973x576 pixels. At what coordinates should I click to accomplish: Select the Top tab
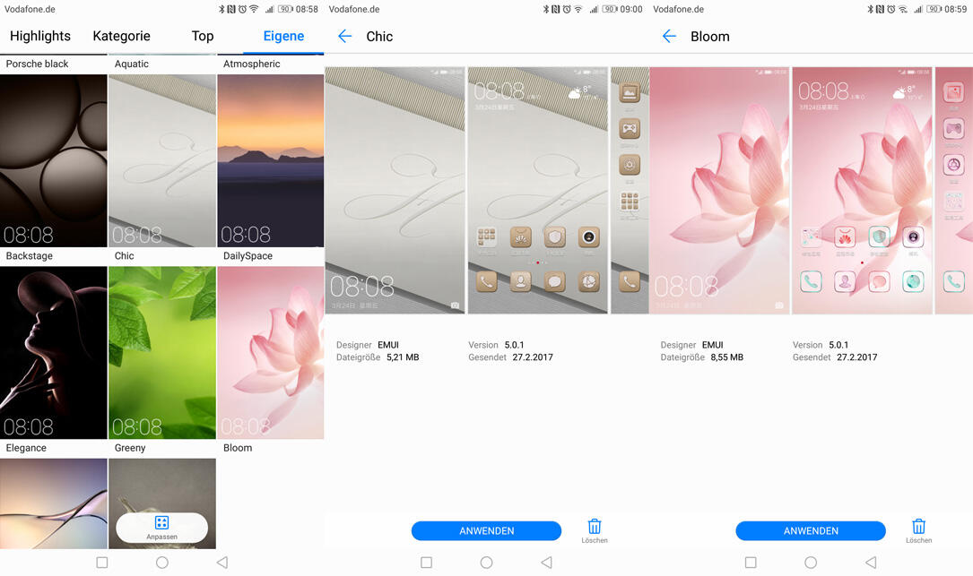[x=203, y=37]
